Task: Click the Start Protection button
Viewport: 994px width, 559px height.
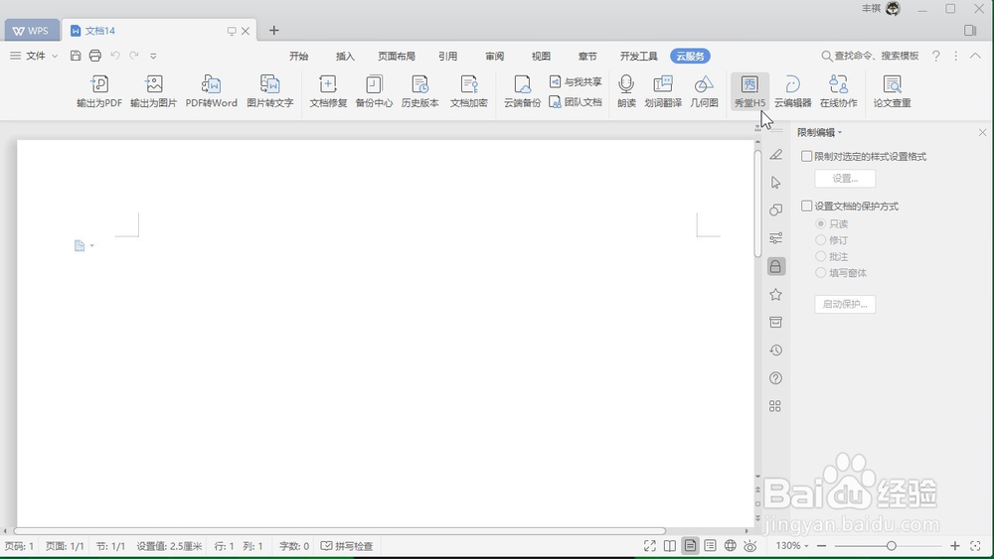Action: click(845, 304)
